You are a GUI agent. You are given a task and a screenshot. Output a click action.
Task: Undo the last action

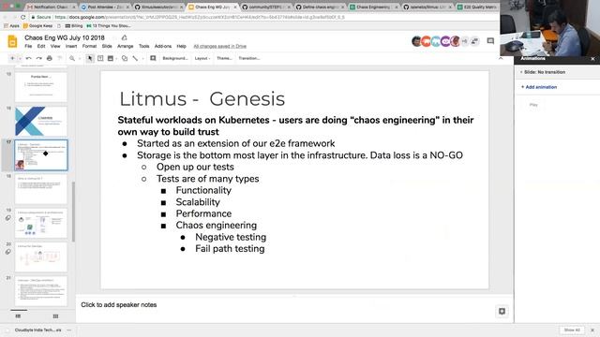(28, 58)
